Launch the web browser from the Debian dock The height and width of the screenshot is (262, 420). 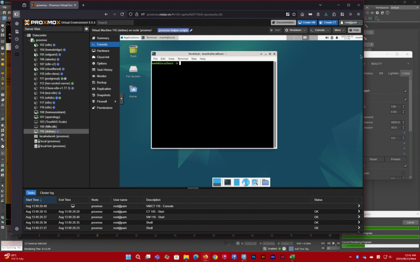246,182
